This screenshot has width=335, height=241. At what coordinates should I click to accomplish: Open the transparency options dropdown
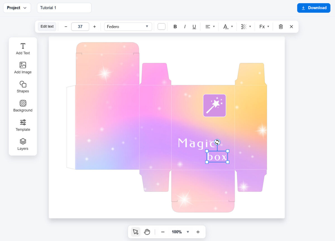246,27
